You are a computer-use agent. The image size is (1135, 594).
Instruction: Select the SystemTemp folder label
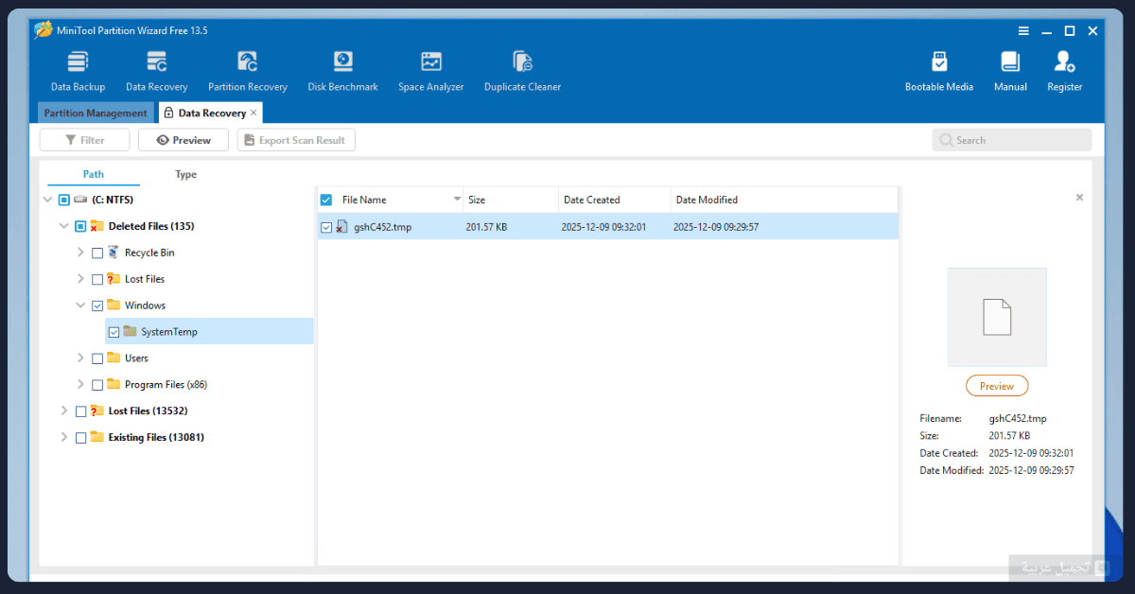pyautogui.click(x=169, y=332)
